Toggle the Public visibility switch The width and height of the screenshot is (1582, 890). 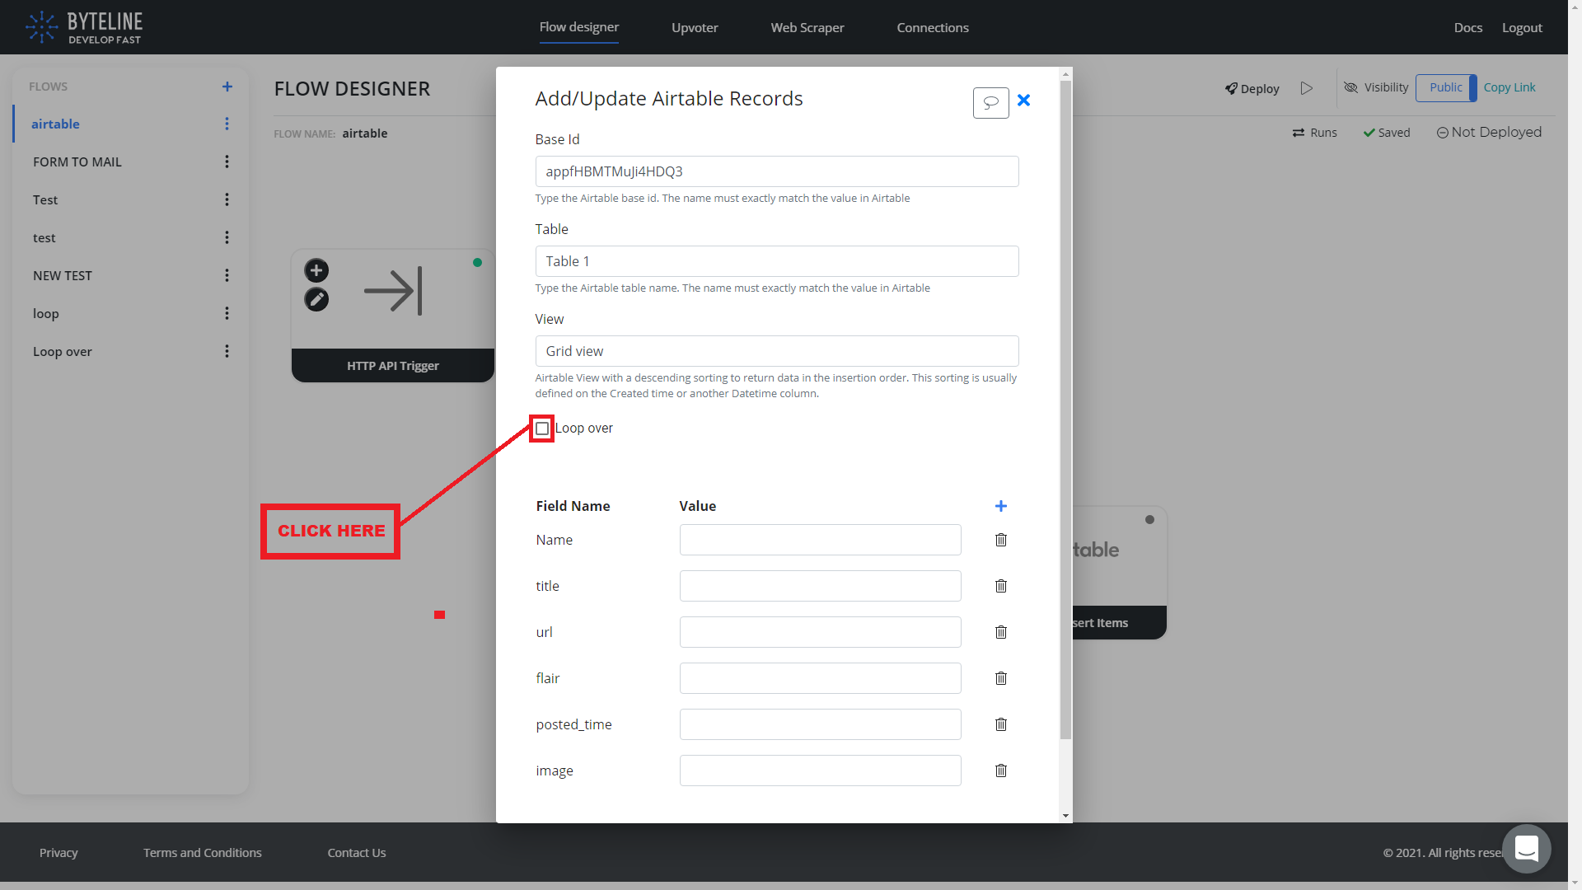pyautogui.click(x=1446, y=87)
